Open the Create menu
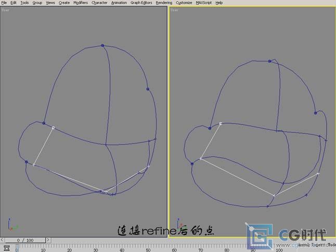336x252 pixels. [x=64, y=3]
